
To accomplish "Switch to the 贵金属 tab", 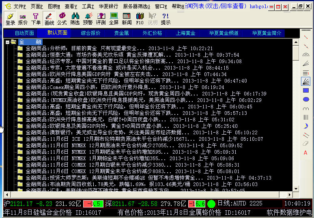I will pyautogui.click(x=121, y=33).
